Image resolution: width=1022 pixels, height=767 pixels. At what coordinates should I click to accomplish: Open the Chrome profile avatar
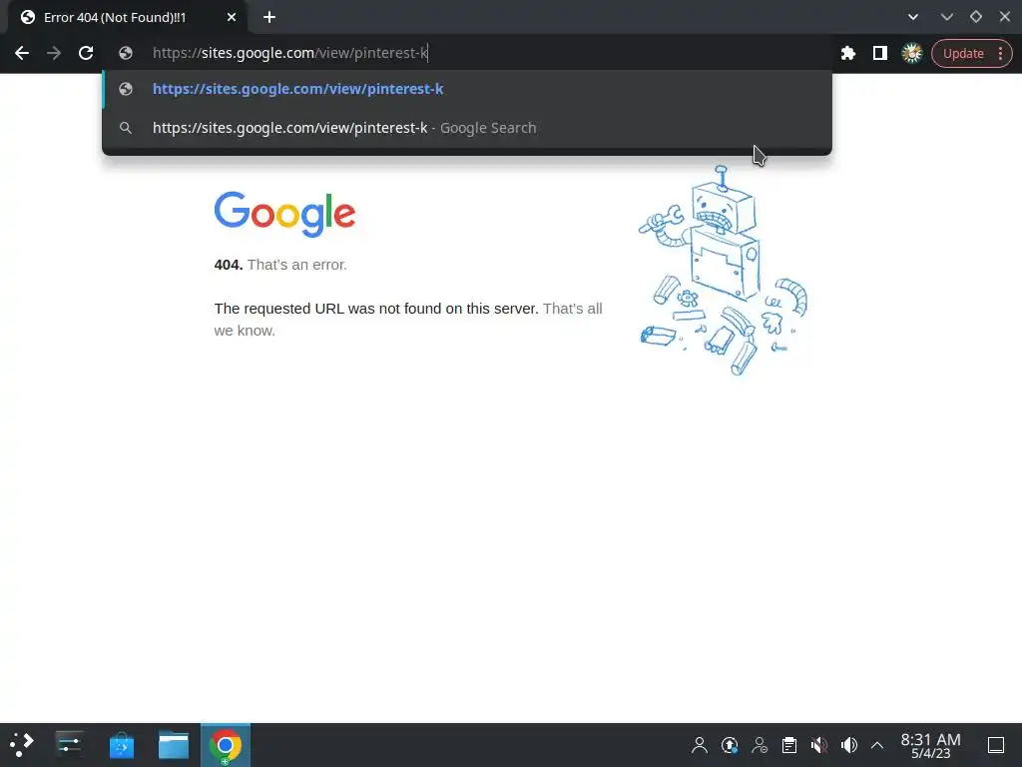pyautogui.click(x=912, y=53)
